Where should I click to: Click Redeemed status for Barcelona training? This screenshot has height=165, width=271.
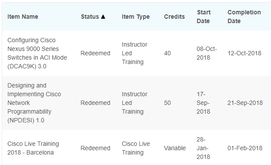click(x=95, y=148)
